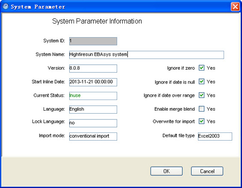Toggle the Overwrite for import checkbox
242x188 pixels.
coord(201,121)
